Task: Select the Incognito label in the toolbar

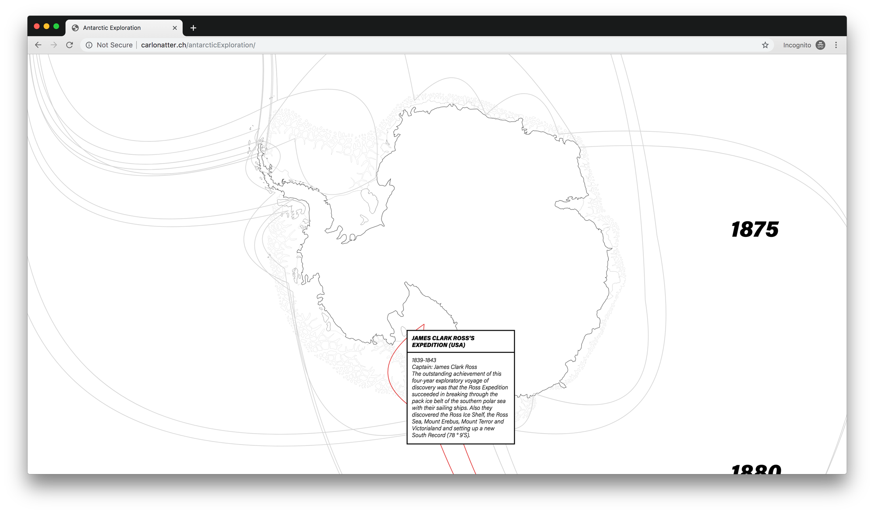Action: pos(797,44)
